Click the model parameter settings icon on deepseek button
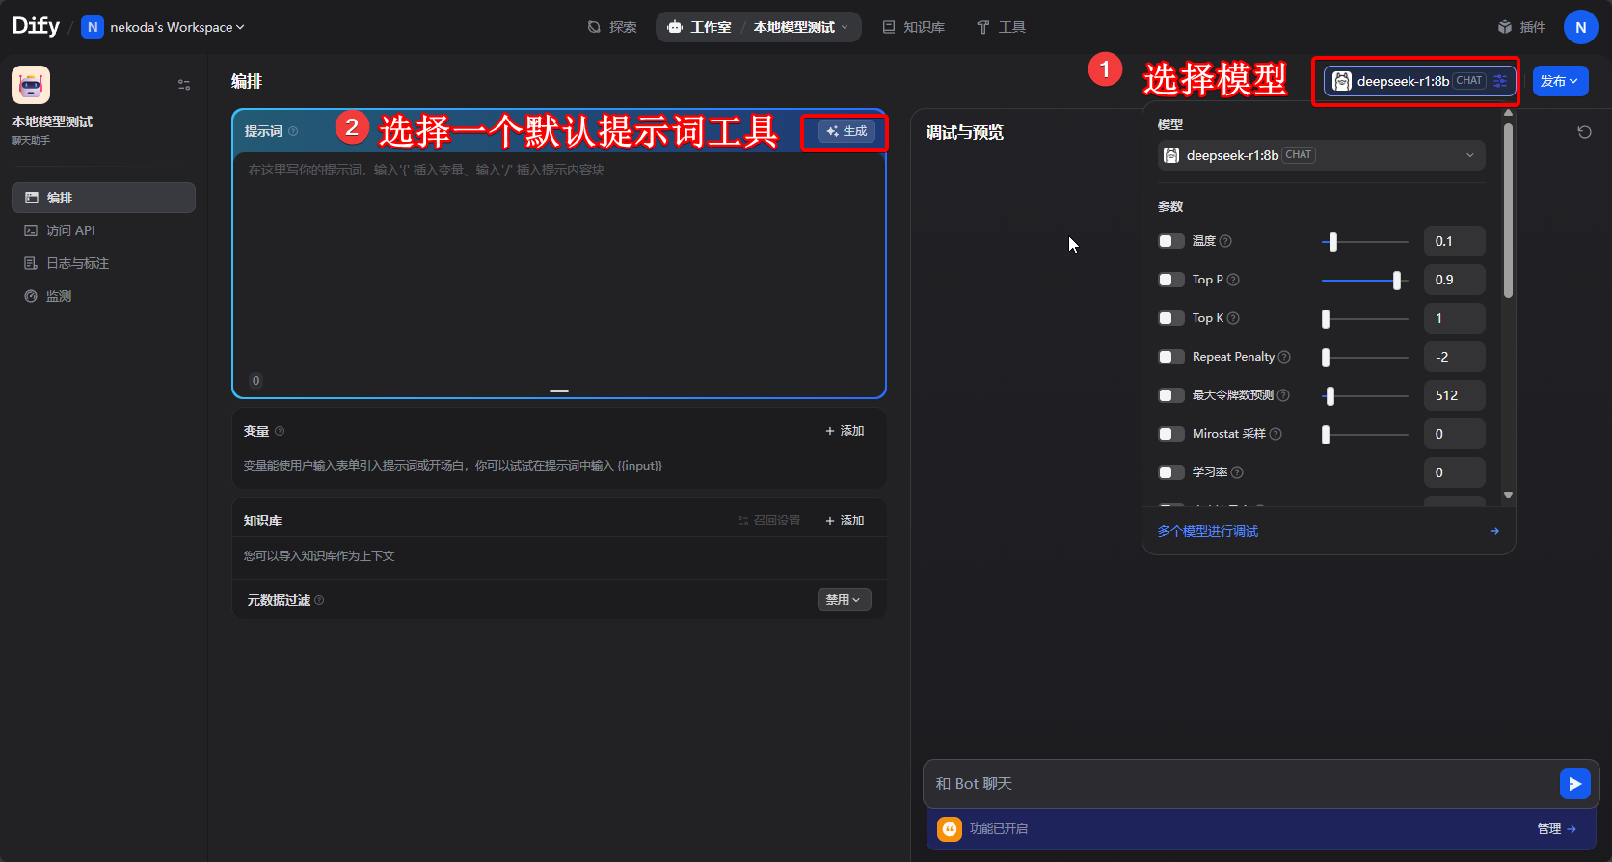The image size is (1612, 862). [1500, 81]
